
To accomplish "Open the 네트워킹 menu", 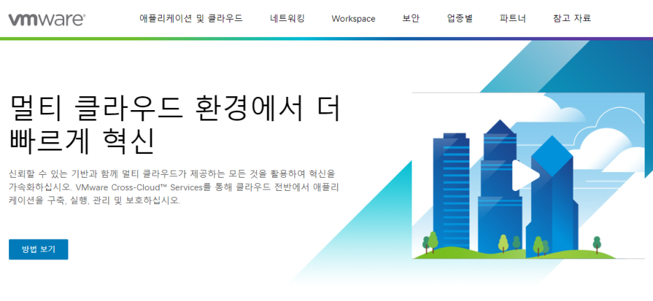I will pos(287,18).
